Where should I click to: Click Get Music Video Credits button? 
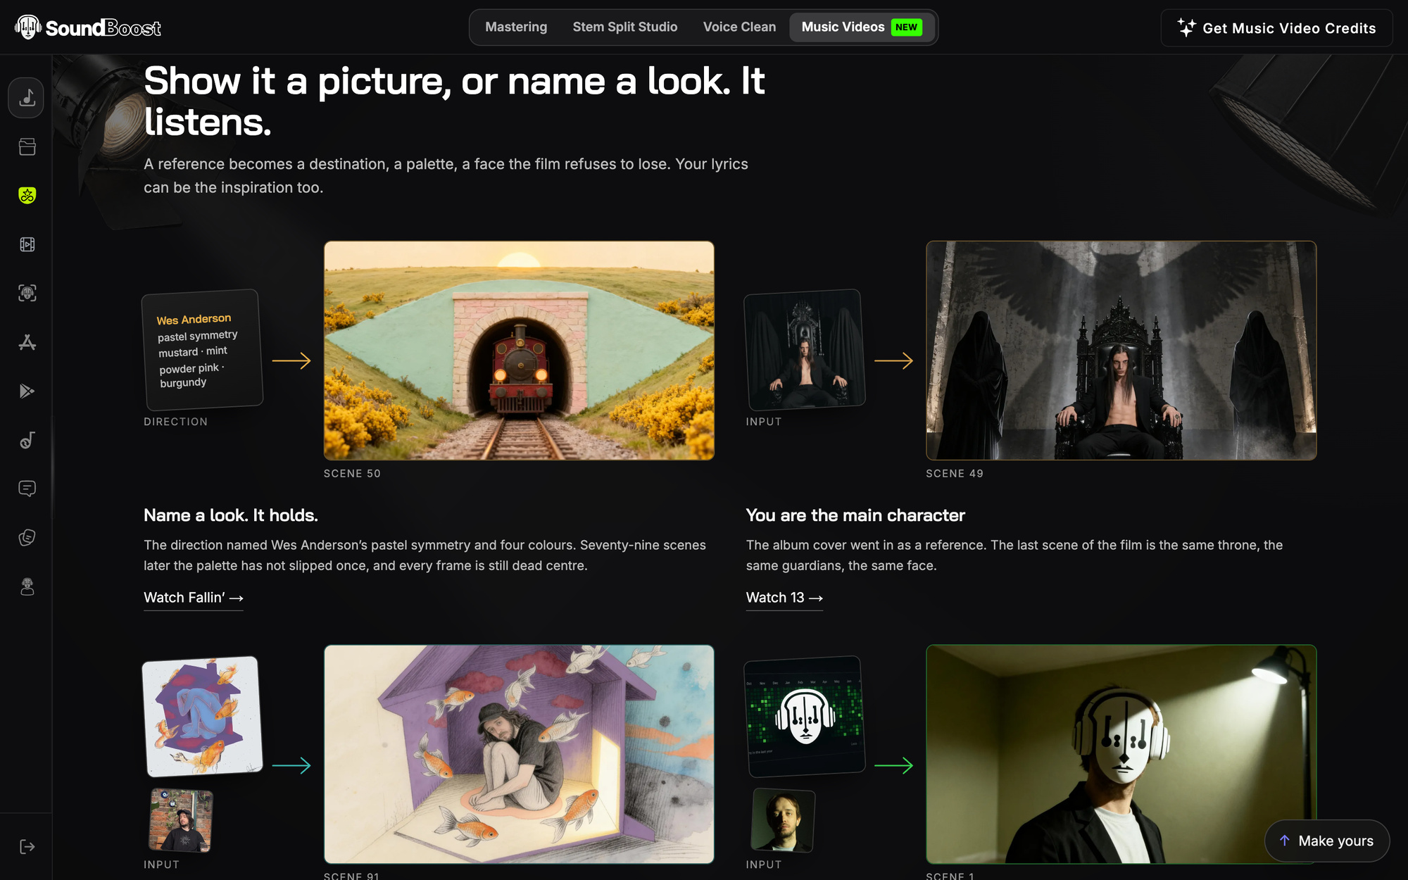pyautogui.click(x=1276, y=27)
